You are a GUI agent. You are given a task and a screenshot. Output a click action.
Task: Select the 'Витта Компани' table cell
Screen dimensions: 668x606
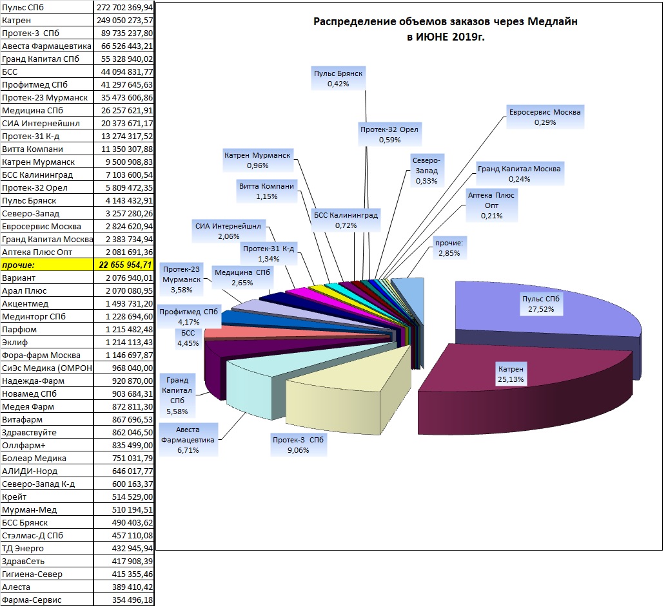pos(47,149)
